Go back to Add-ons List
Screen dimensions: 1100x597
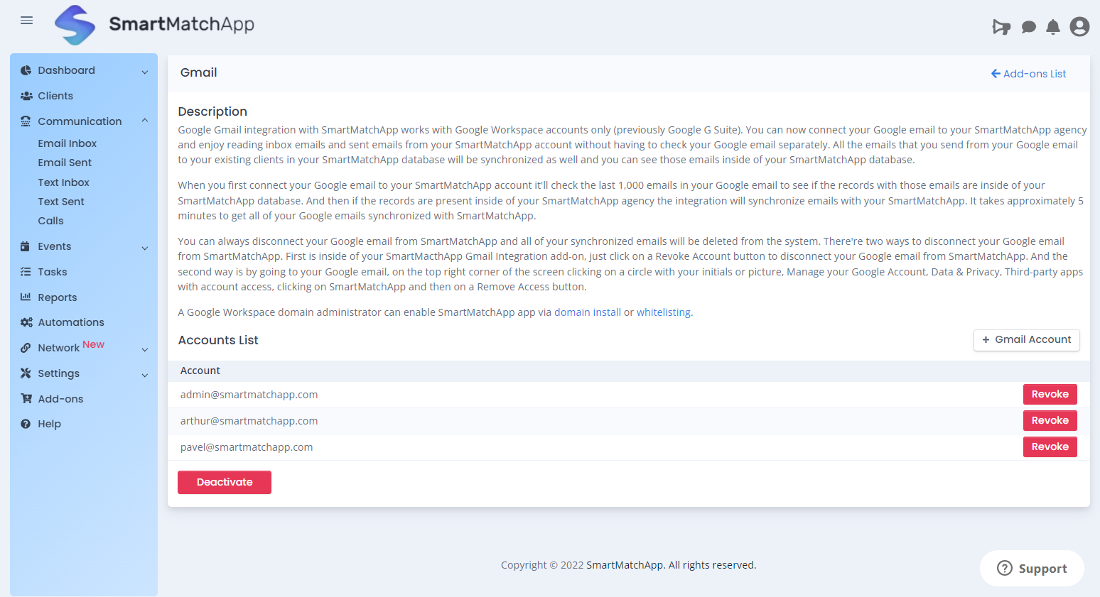[x=1028, y=74]
